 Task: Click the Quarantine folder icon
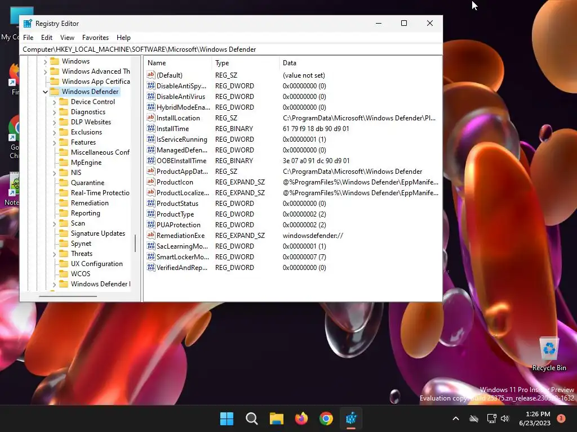64,183
